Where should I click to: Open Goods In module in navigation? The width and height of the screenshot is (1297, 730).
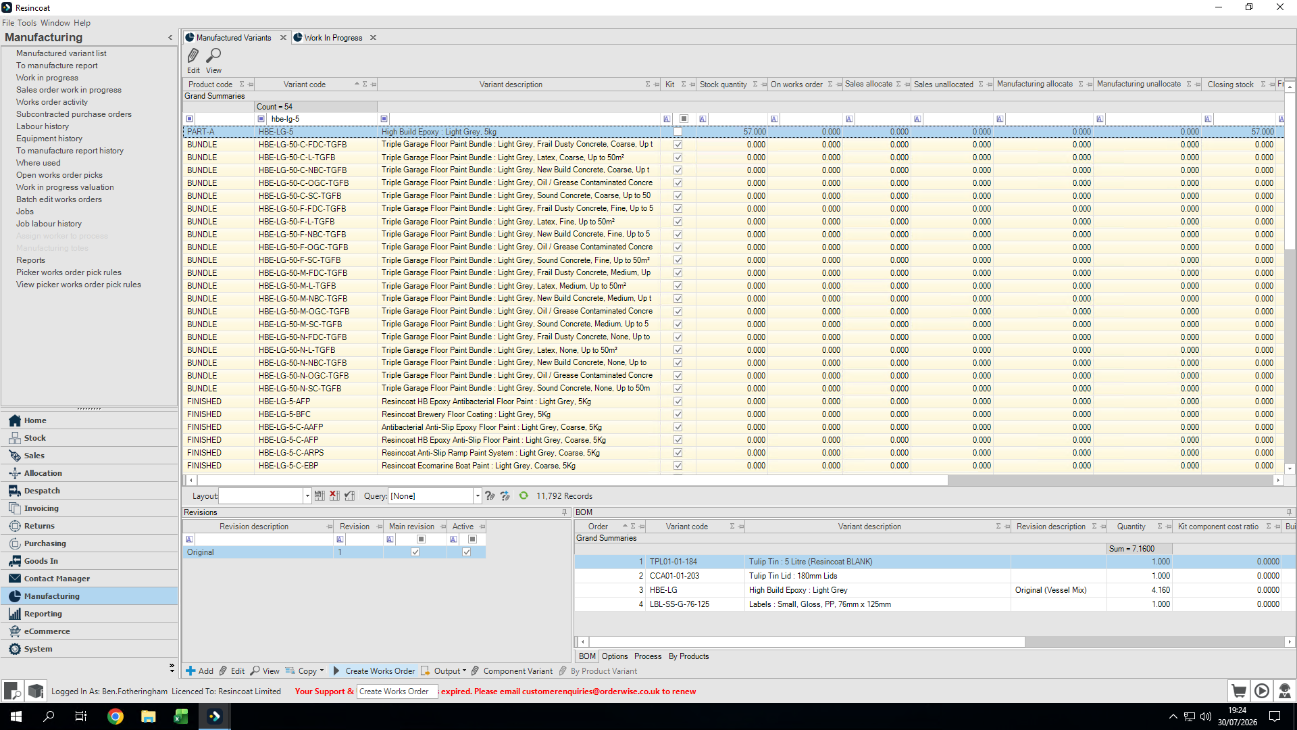click(89, 561)
